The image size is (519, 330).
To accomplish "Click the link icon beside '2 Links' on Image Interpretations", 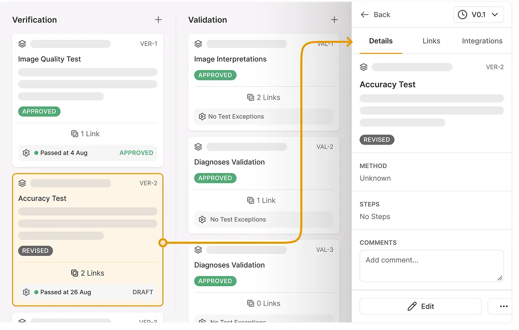I will point(251,97).
